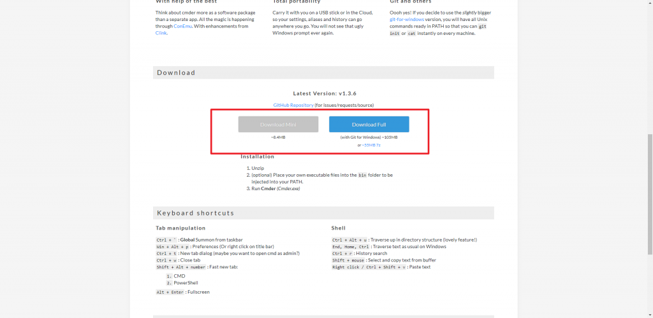Open the git-for-windows link
The height and width of the screenshot is (318, 653).
[x=407, y=20]
